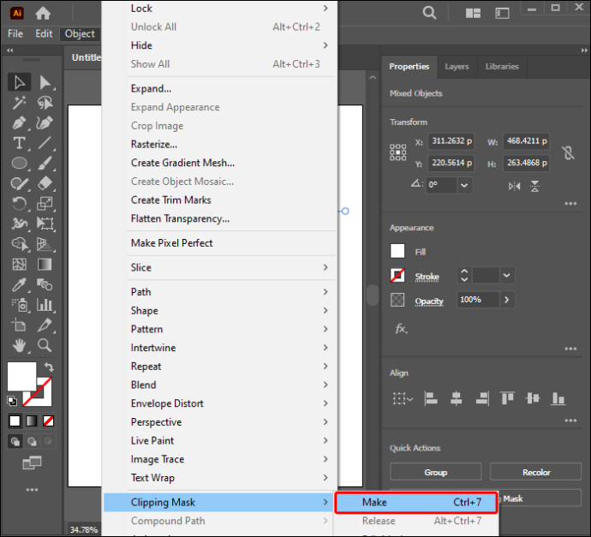Select the Width/Warp tool

[19, 224]
